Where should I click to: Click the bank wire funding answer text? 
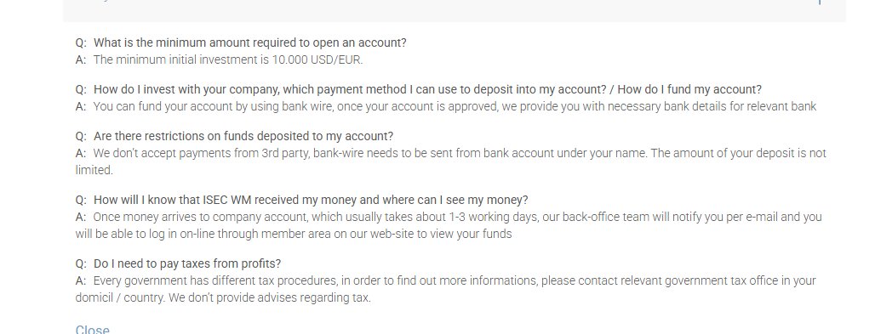(455, 106)
